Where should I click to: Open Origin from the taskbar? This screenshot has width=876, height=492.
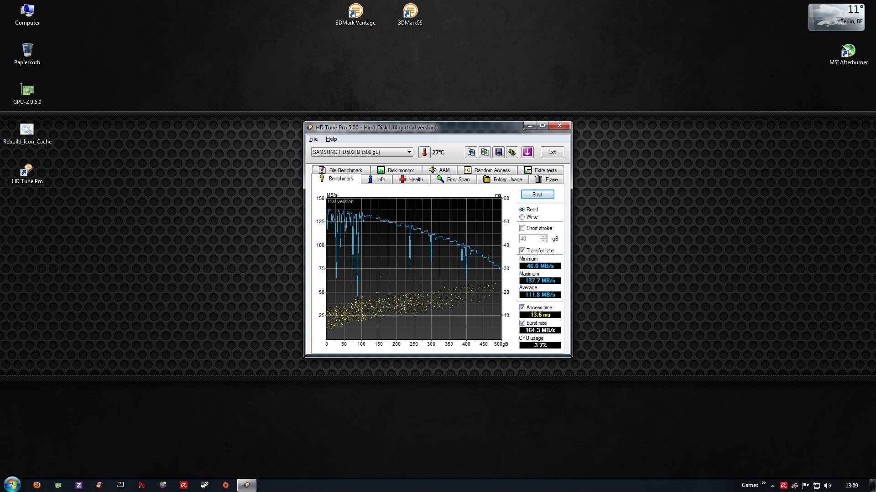point(226,485)
